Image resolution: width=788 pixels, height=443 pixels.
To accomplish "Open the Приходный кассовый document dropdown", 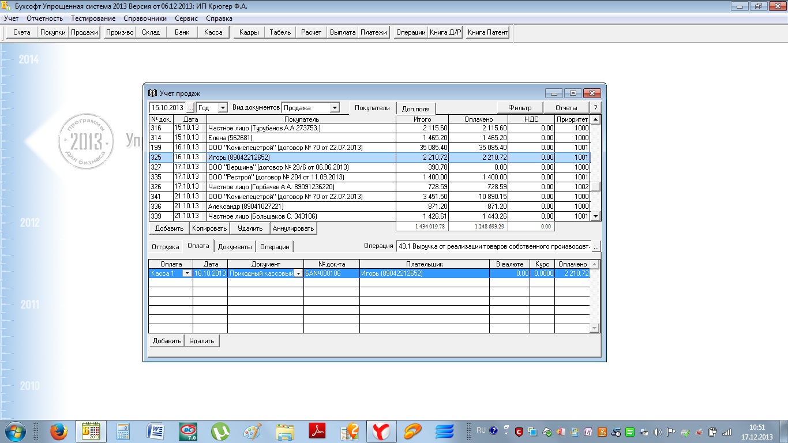I will [x=298, y=273].
